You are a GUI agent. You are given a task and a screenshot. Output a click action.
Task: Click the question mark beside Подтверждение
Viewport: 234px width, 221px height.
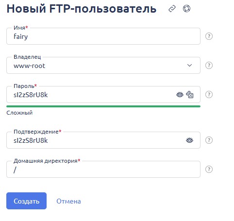tap(209, 140)
